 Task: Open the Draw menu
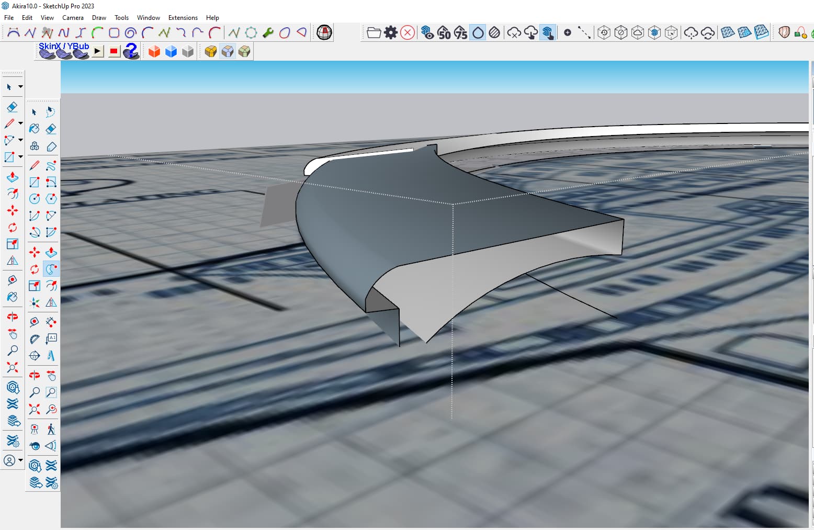[x=99, y=17]
